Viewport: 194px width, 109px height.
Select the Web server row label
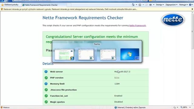[56, 71]
